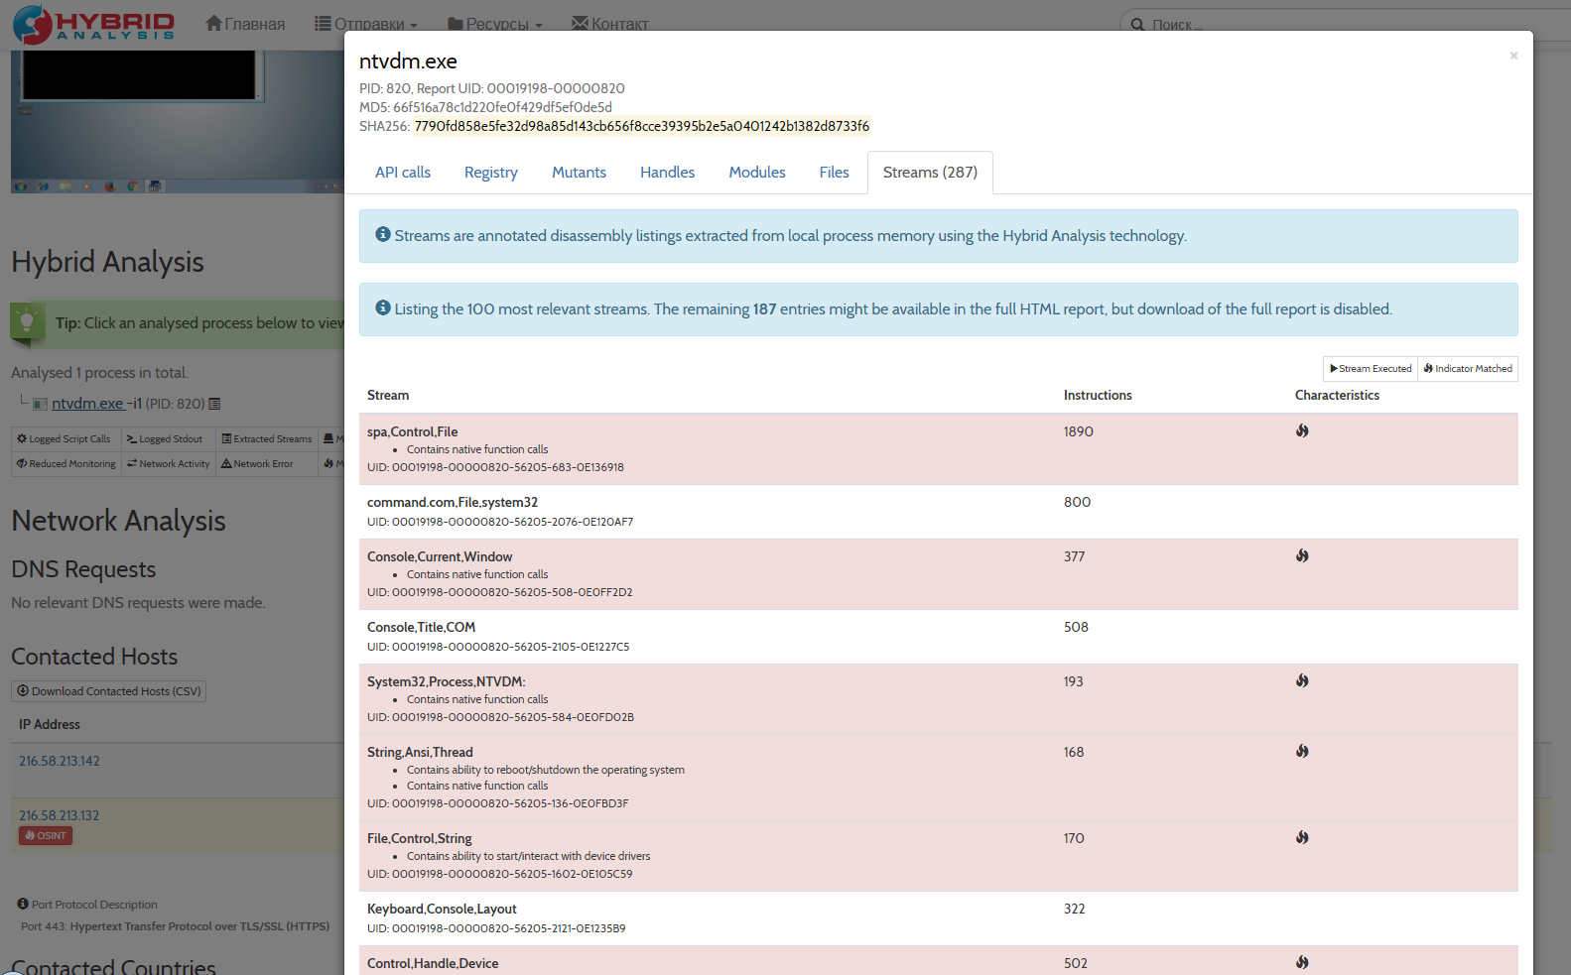Open the System32,Process,NTVDM: stream
This screenshot has width=1571, height=975.
[x=446, y=681]
